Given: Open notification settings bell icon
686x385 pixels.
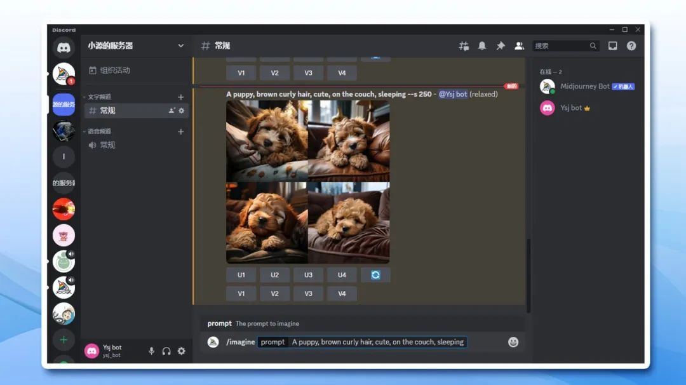Looking at the screenshot, I should 481,46.
